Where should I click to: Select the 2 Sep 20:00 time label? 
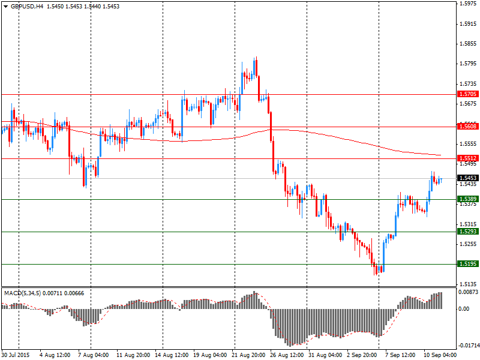(x=362, y=355)
